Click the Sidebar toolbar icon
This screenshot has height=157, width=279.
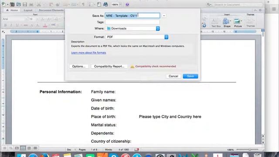point(91,4)
